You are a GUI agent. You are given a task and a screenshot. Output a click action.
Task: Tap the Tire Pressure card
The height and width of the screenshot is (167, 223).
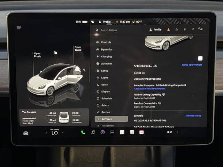click(54, 117)
